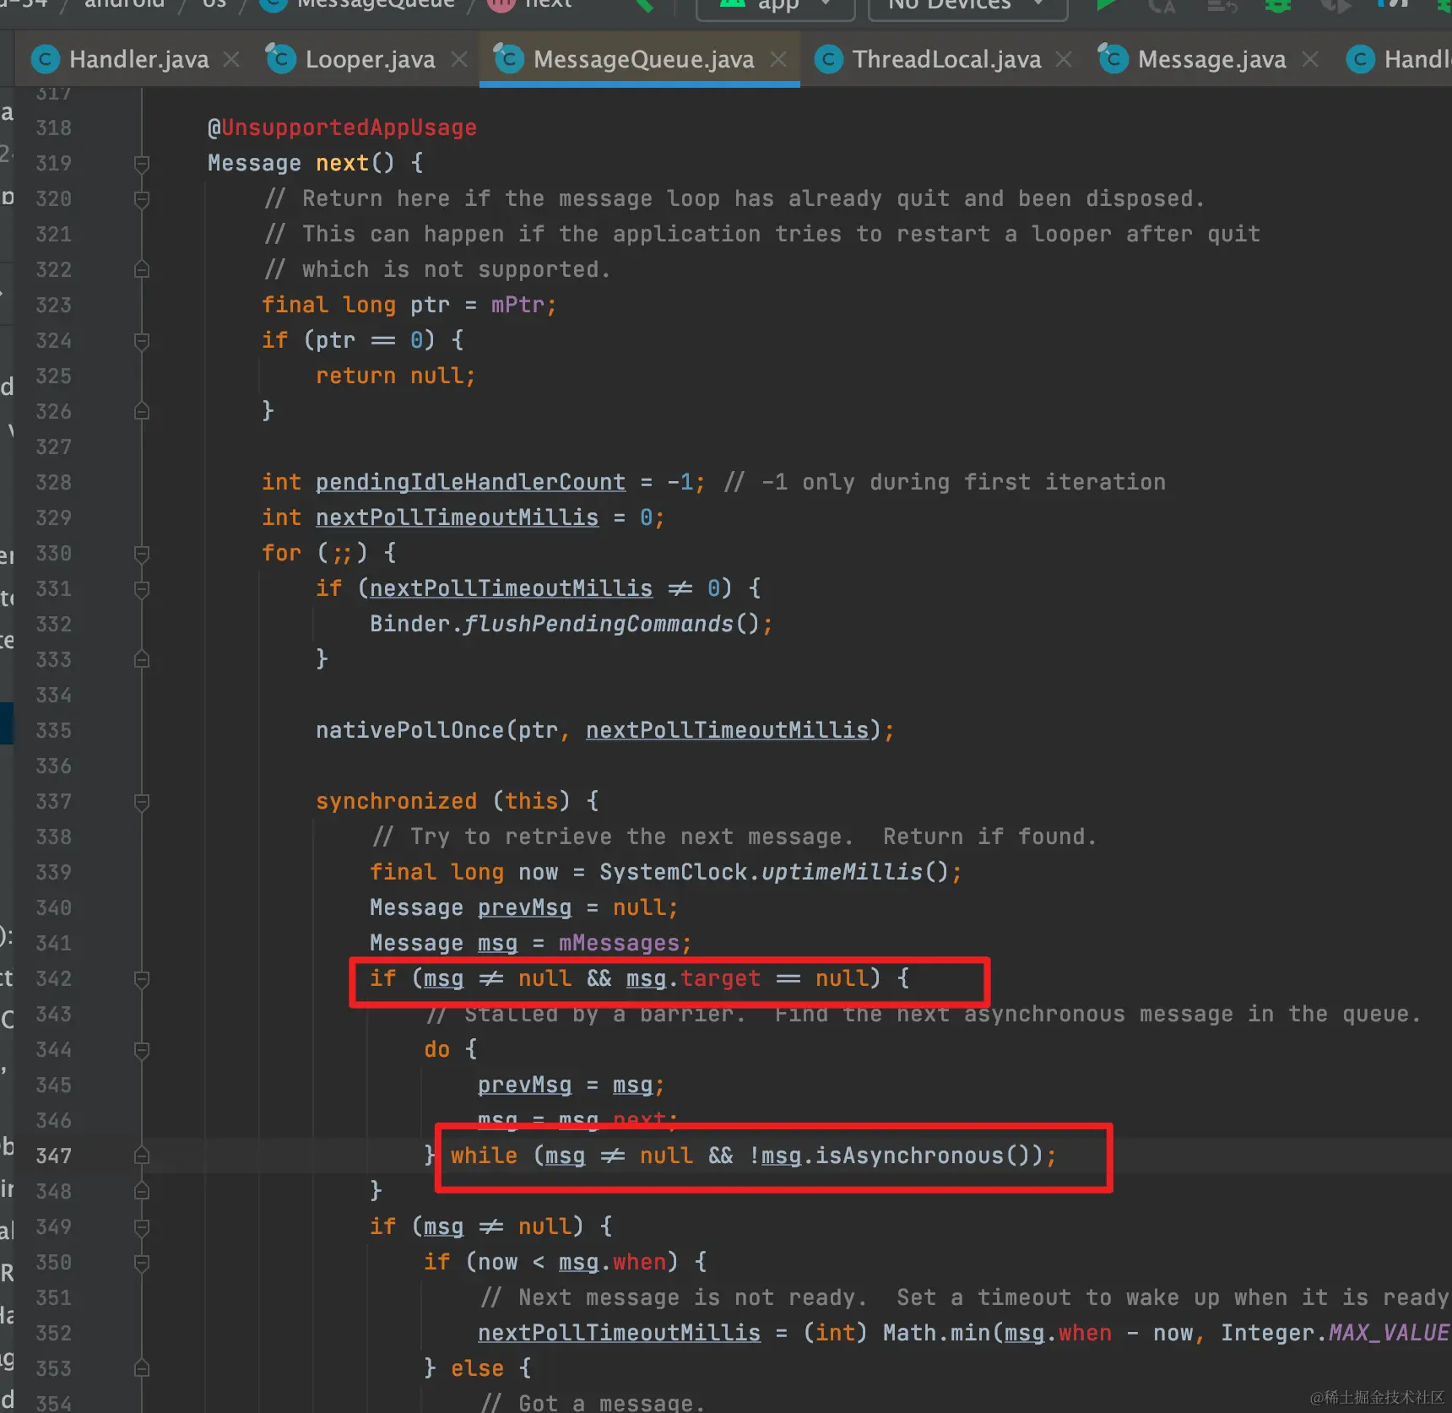The width and height of the screenshot is (1452, 1413).
Task: Click the synchronized keyword on line 337
Action: click(x=396, y=801)
